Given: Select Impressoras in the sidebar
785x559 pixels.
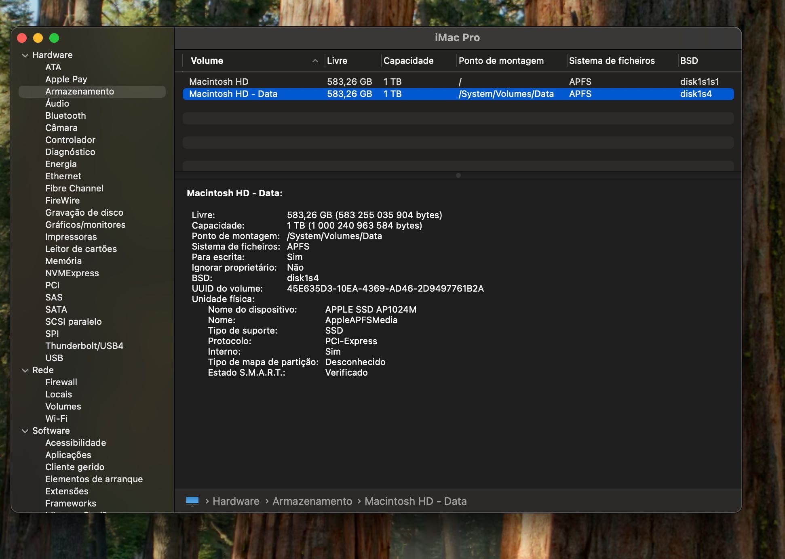Looking at the screenshot, I should (x=71, y=237).
